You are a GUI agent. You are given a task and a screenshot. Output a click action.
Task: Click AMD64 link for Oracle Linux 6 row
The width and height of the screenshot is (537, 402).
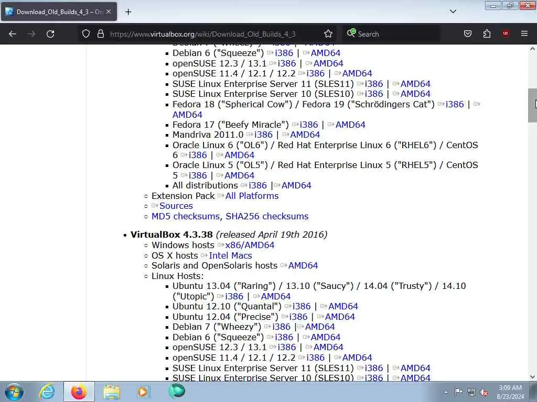(x=239, y=155)
